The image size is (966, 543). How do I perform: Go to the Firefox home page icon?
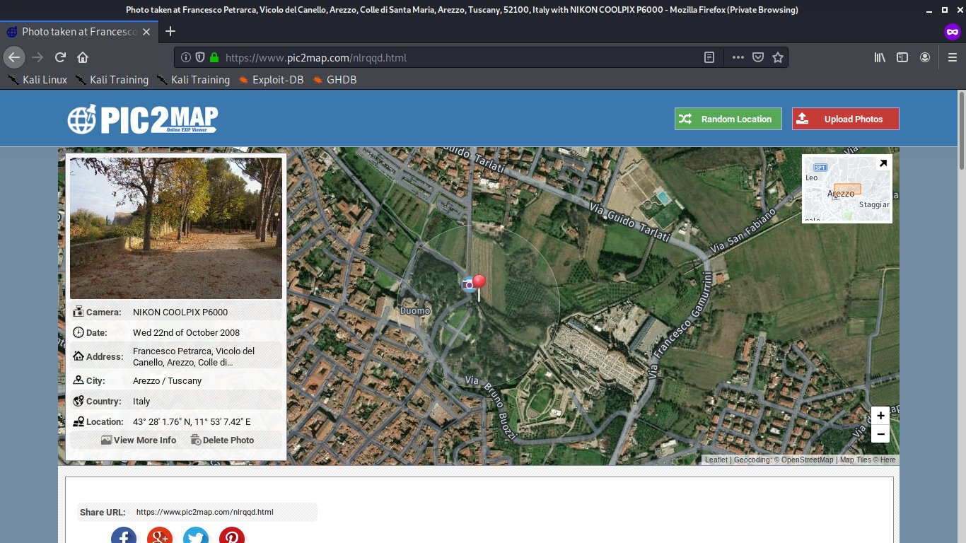tap(83, 58)
